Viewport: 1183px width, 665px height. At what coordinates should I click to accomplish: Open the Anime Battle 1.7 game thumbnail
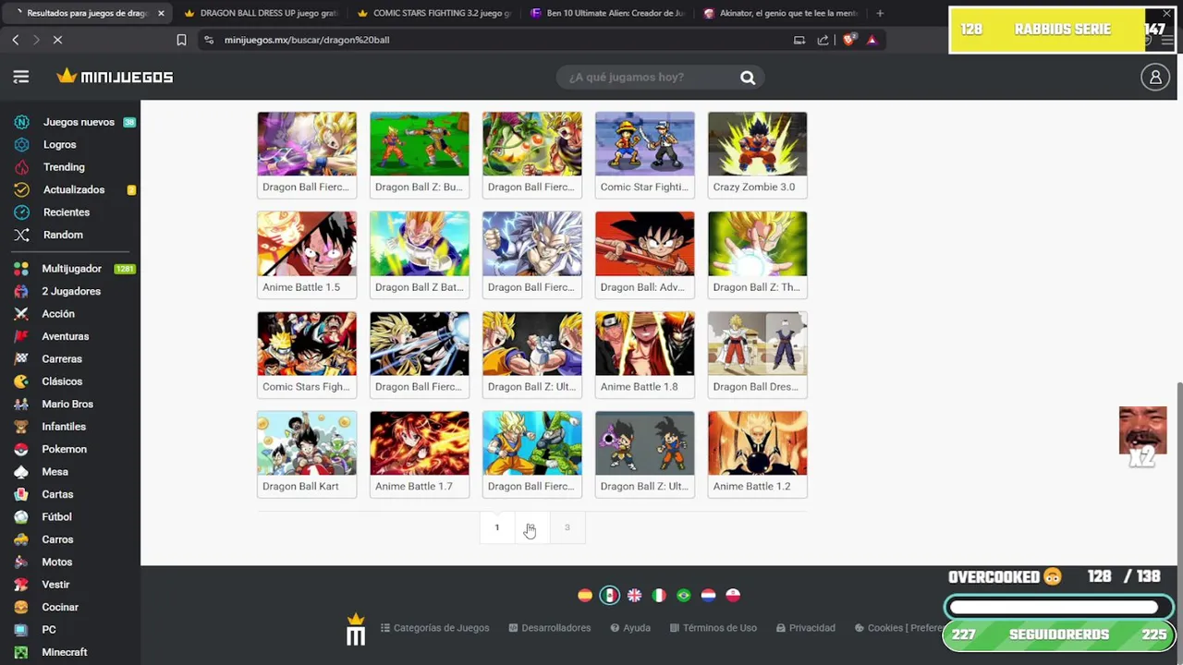[x=420, y=454]
